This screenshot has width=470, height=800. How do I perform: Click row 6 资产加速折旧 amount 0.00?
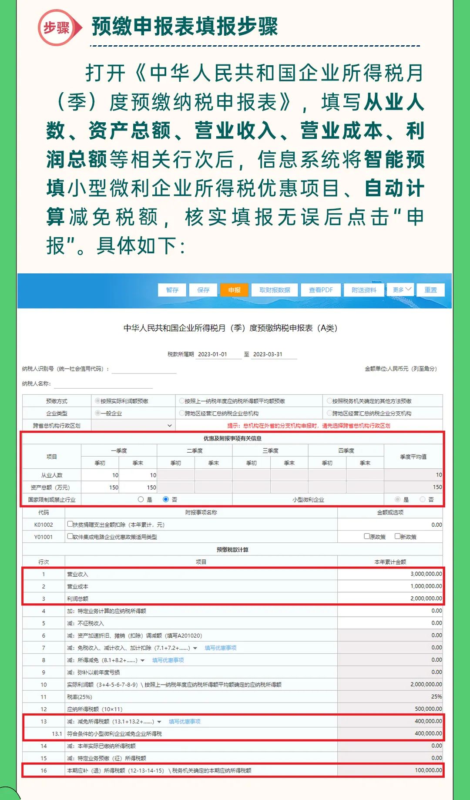390,635
